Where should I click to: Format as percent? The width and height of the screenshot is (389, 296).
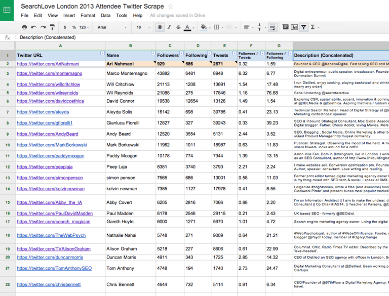click(x=74, y=27)
